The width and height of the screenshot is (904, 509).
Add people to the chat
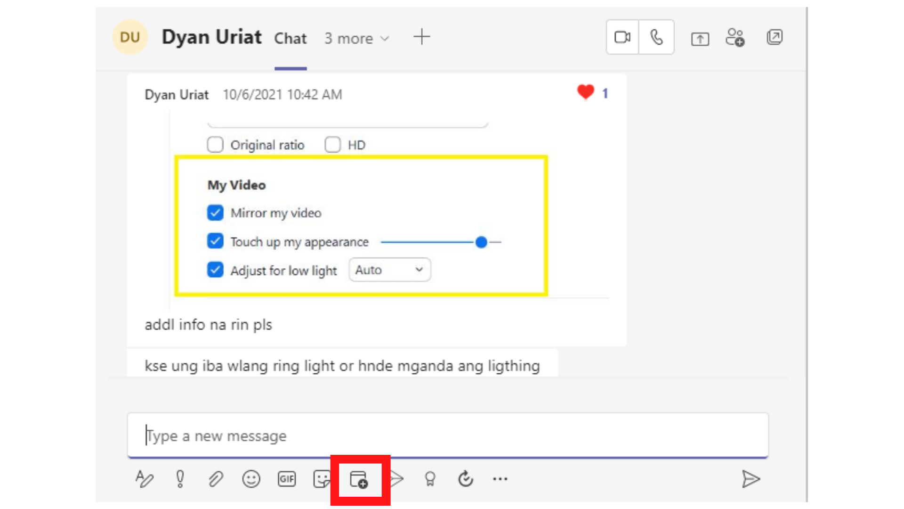tap(735, 37)
